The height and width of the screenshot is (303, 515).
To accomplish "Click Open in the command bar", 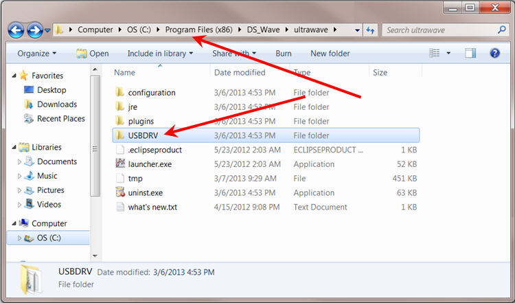I will click(x=92, y=53).
